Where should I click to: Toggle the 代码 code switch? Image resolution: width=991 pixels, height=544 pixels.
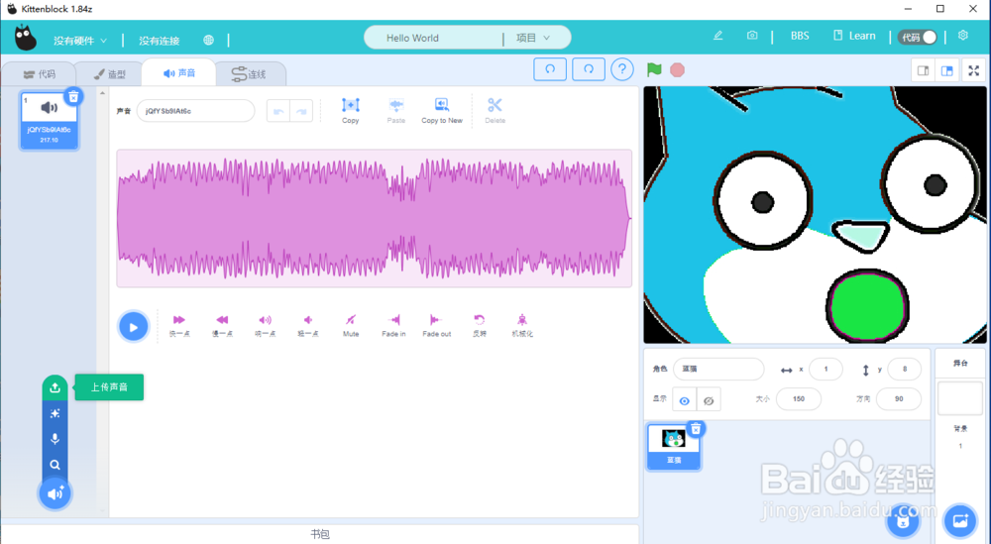[x=917, y=38]
